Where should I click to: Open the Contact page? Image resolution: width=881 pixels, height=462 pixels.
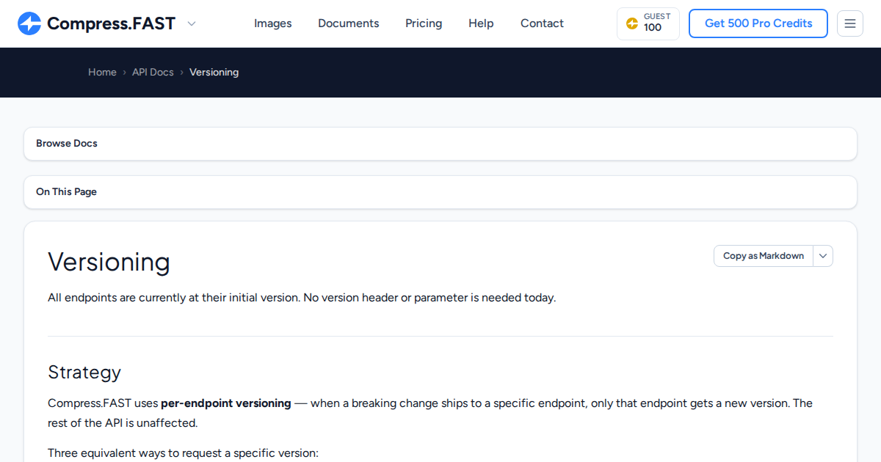(x=542, y=23)
